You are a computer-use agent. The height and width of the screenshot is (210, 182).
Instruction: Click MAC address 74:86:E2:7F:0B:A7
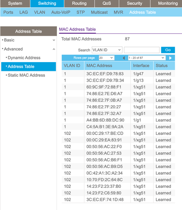pyautogui.click(x=104, y=100)
